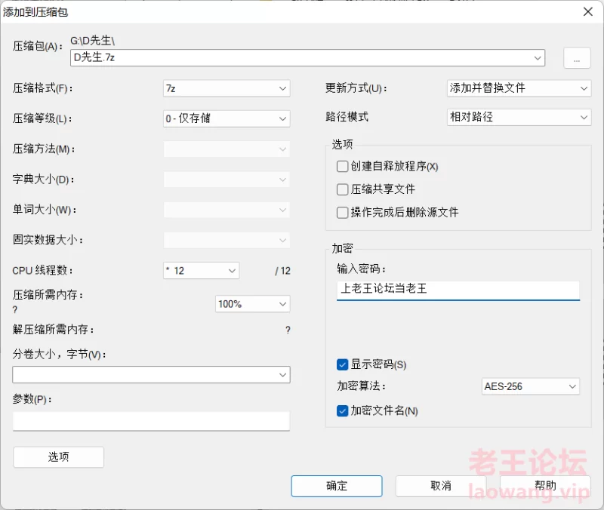This screenshot has height=510, width=604.
Task: Click the disabled 字典大小 dropdown
Action: tap(226, 180)
